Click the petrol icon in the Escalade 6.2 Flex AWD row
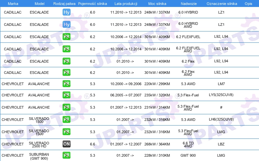The image size is (259, 161). (66, 73)
